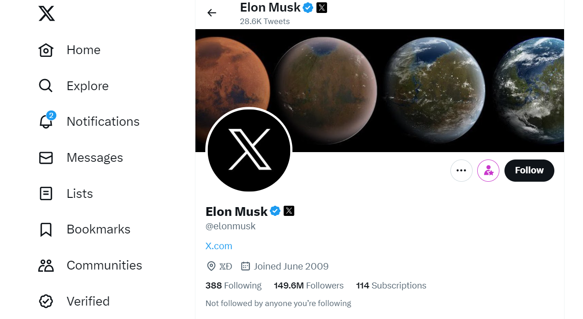Go back using the arrow icon
Image resolution: width=583 pixels, height=319 pixels.
[x=212, y=13]
